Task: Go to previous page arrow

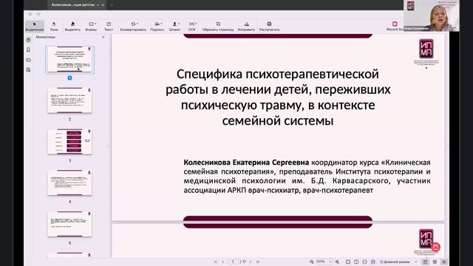Action: pyautogui.click(x=223, y=262)
